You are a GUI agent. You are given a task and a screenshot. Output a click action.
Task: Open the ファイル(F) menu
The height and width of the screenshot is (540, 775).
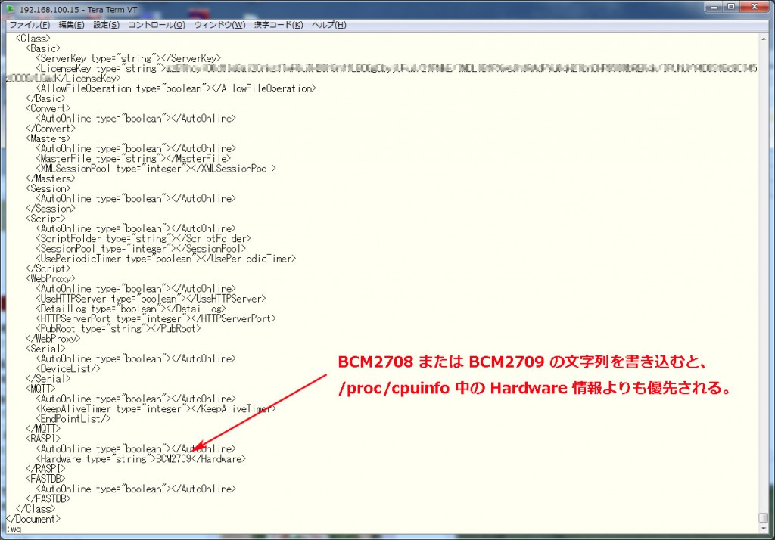(x=30, y=25)
